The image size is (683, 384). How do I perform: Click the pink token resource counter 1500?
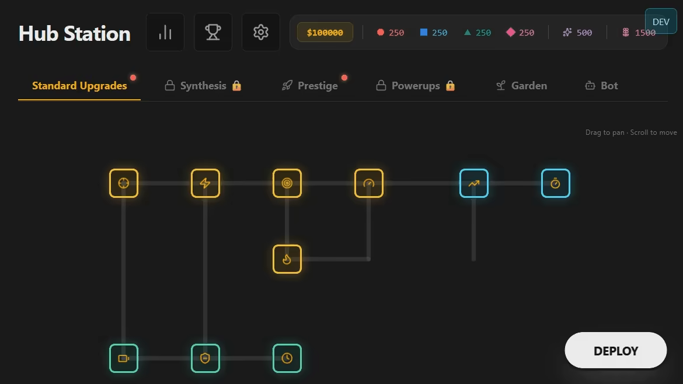click(x=639, y=33)
